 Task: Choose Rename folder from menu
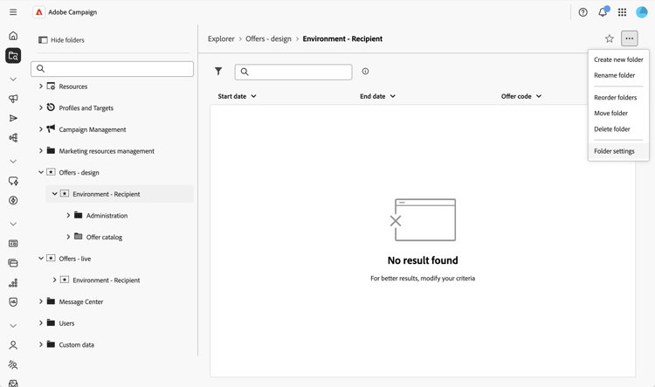(x=618, y=75)
